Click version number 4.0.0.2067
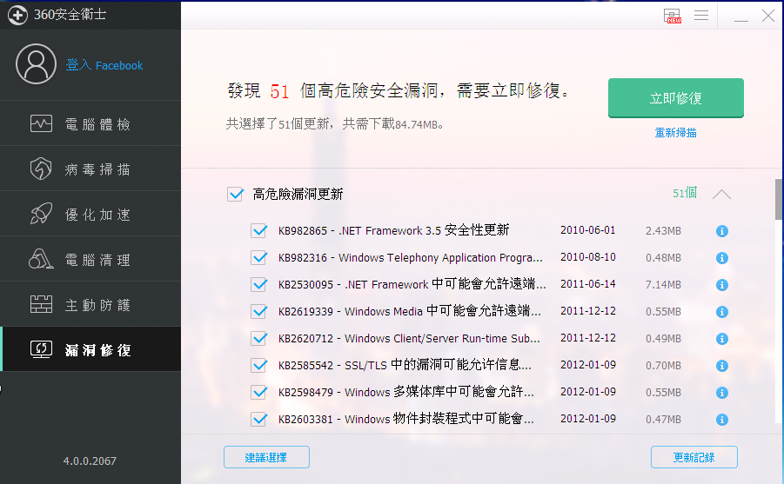 pyautogui.click(x=90, y=461)
